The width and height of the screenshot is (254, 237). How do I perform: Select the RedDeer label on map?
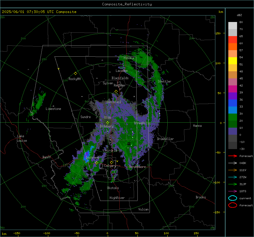click(x=120, y=85)
